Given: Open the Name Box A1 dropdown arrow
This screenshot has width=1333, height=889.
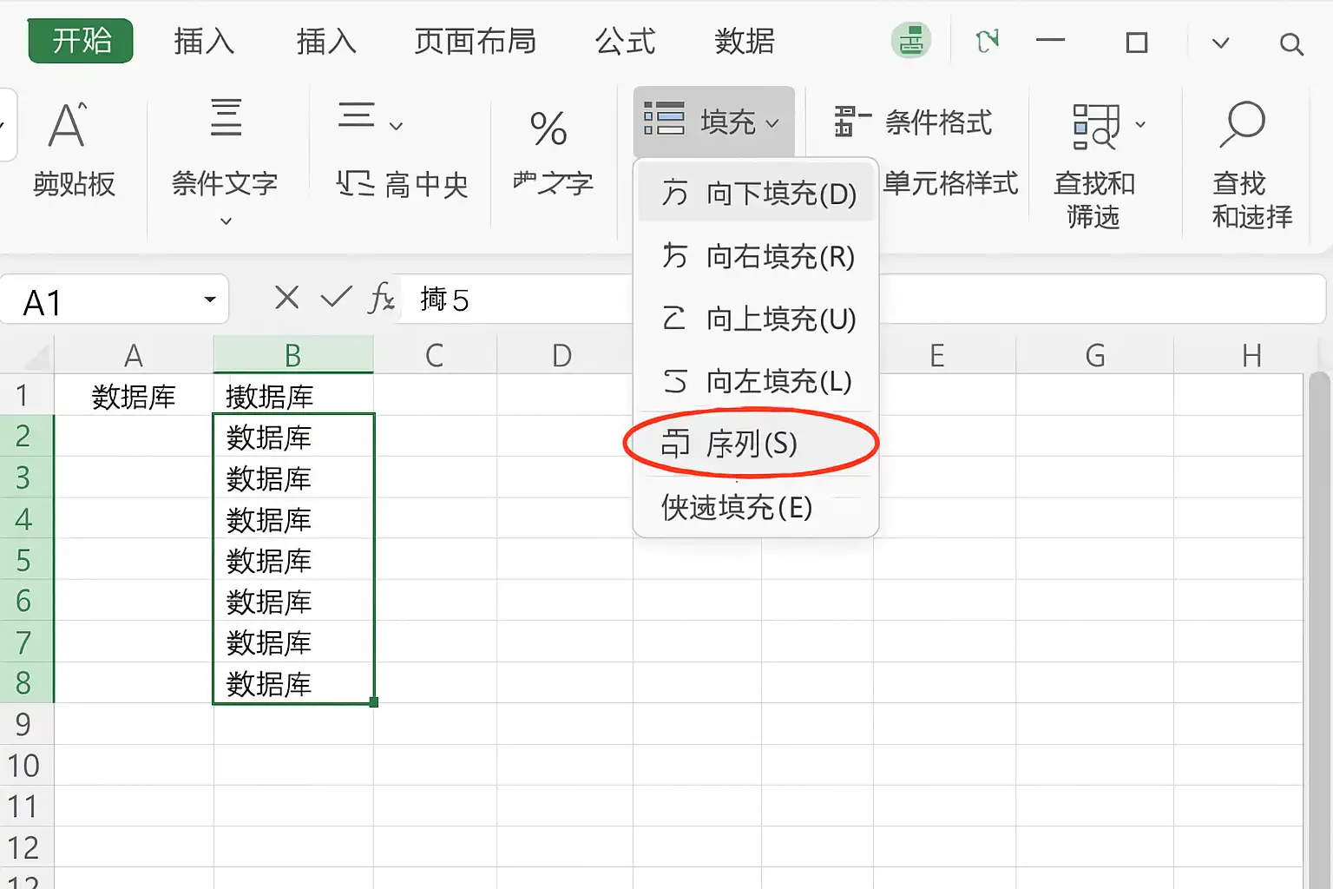Looking at the screenshot, I should coord(209,300).
